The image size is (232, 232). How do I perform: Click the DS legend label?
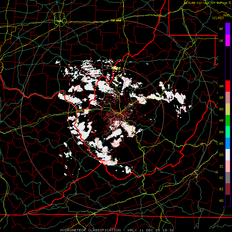pos(221,155)
